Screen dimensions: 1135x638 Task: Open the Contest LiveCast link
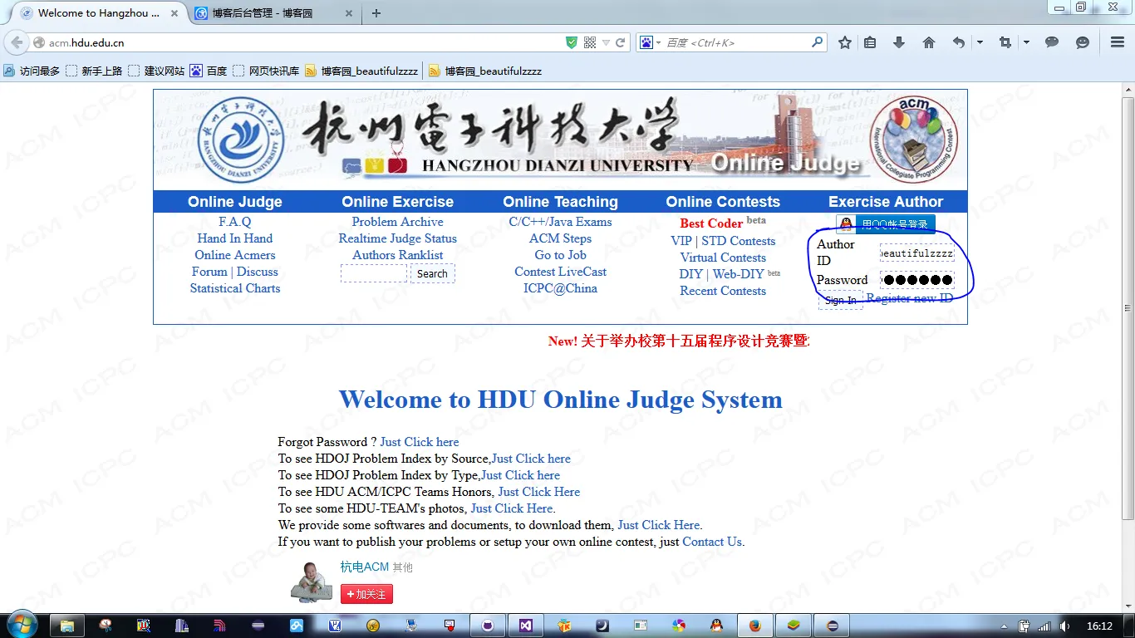pos(560,272)
